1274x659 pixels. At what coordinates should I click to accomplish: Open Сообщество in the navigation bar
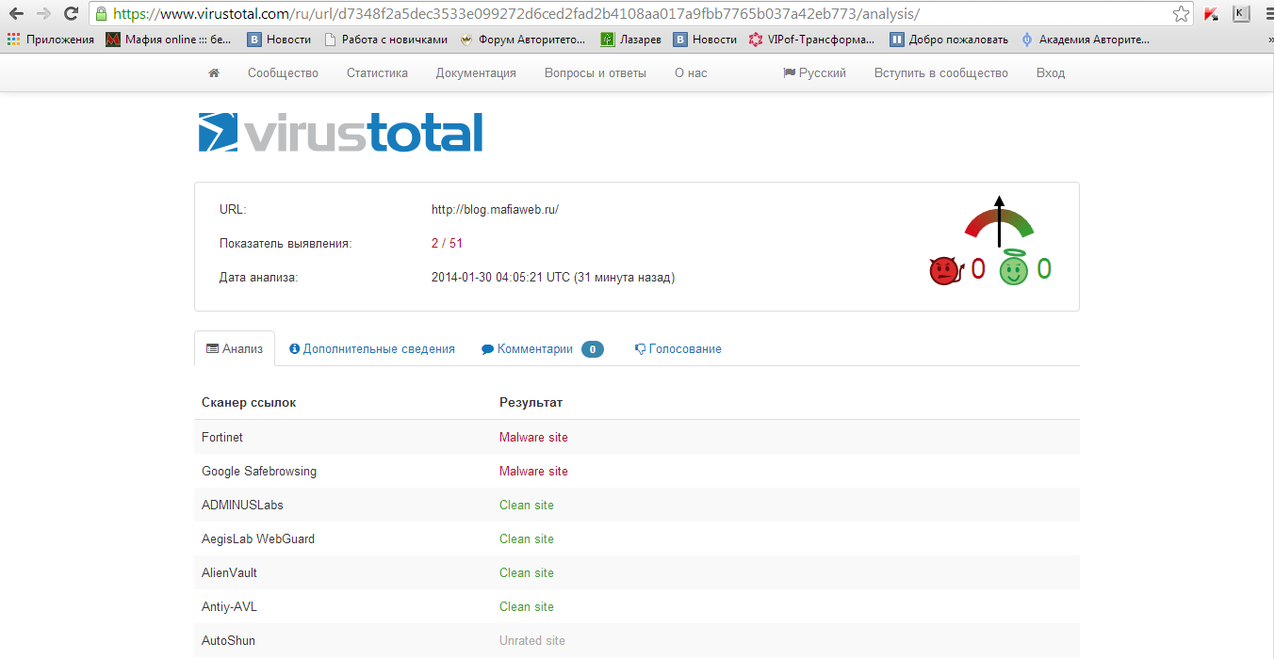pos(283,73)
